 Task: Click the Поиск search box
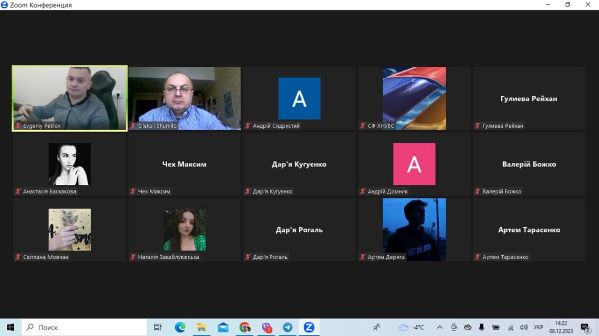point(84,327)
